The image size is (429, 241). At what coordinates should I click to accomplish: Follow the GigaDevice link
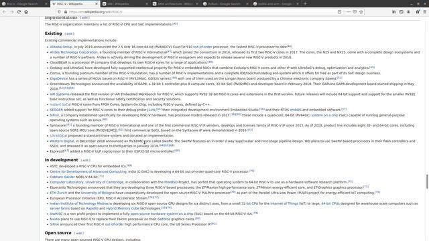[x=58, y=78]
